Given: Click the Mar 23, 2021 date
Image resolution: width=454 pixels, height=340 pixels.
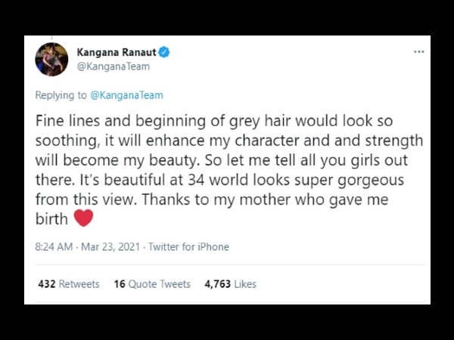Looking at the screenshot, I should point(110,246).
